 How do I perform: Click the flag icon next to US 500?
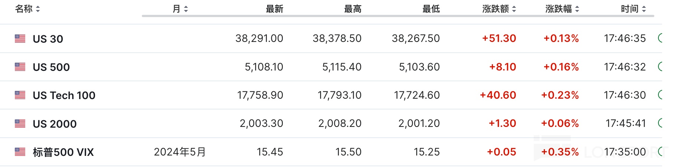tap(20, 67)
